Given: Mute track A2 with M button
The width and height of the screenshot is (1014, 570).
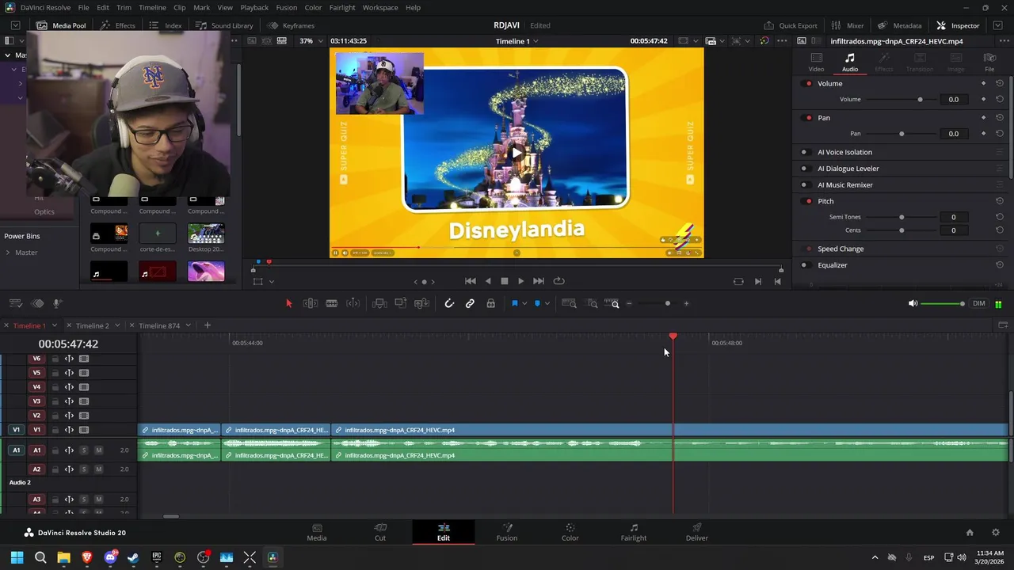Looking at the screenshot, I should click(98, 469).
